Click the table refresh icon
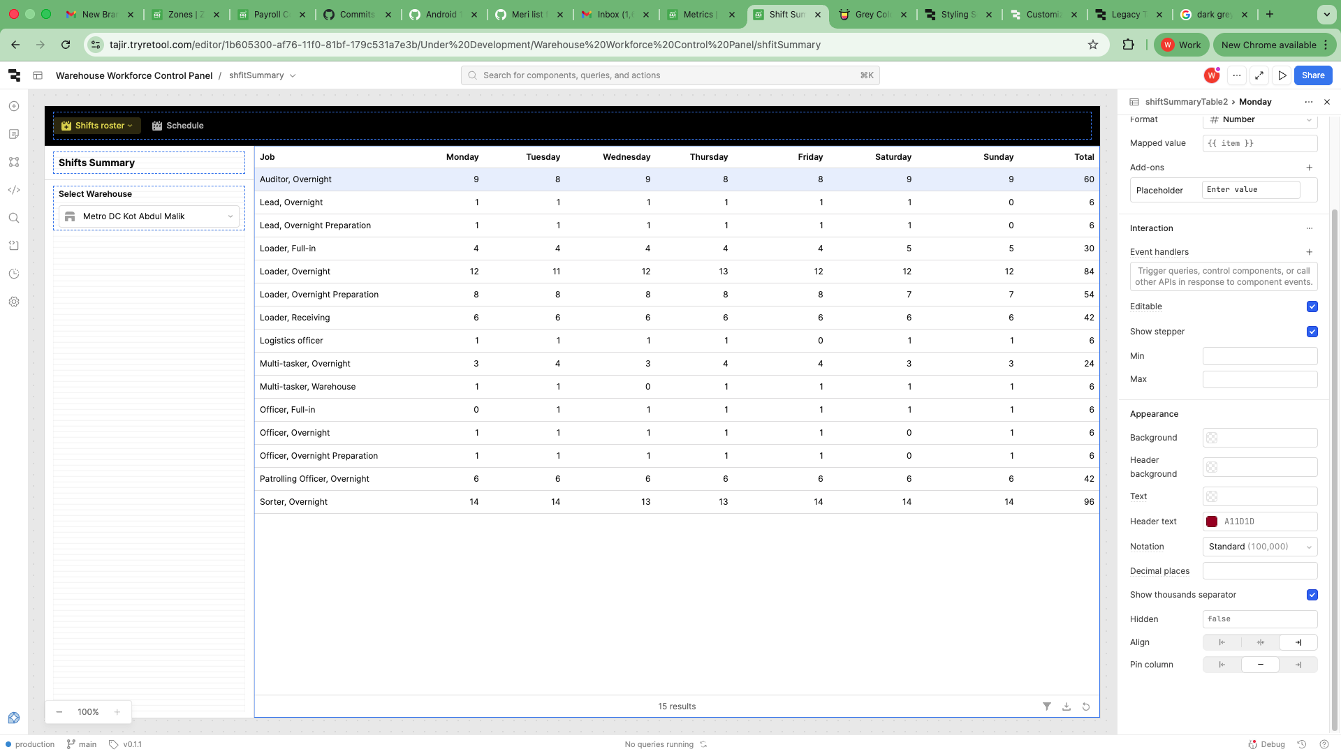 click(1086, 707)
